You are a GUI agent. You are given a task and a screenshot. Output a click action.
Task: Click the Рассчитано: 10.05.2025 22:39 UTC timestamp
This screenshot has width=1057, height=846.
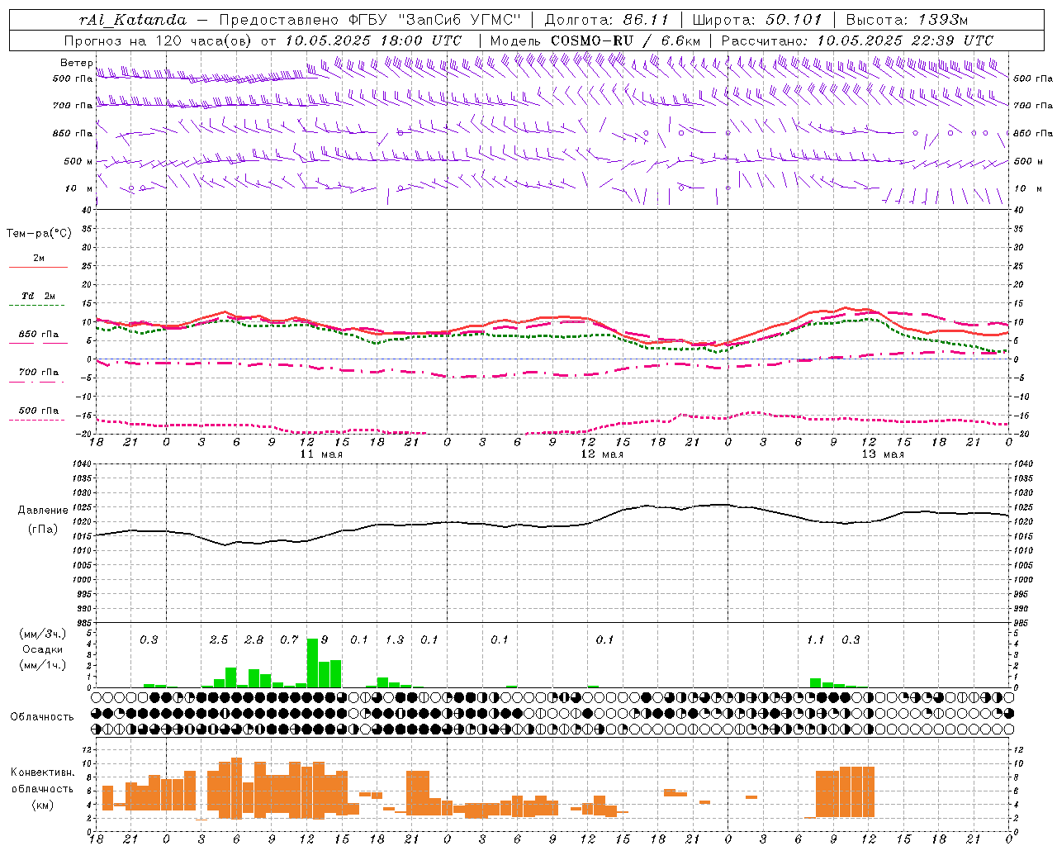[857, 40]
